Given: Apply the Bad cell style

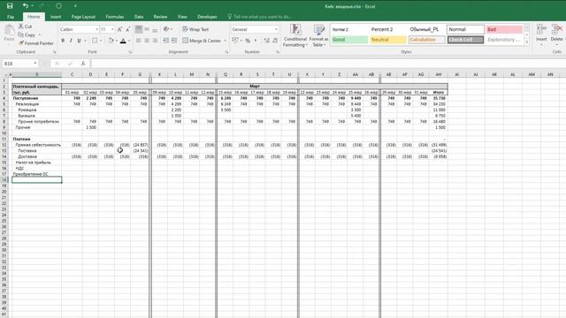Looking at the screenshot, I should pyautogui.click(x=504, y=29).
